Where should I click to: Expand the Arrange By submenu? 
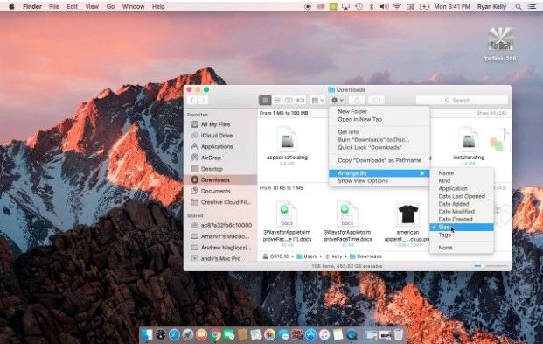(379, 173)
